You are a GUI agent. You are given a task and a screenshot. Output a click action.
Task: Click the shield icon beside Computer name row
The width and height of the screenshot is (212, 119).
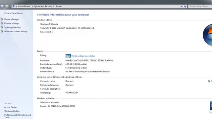coord(209,81)
